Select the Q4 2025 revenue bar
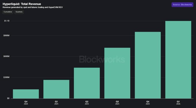 [x=148, y=65]
